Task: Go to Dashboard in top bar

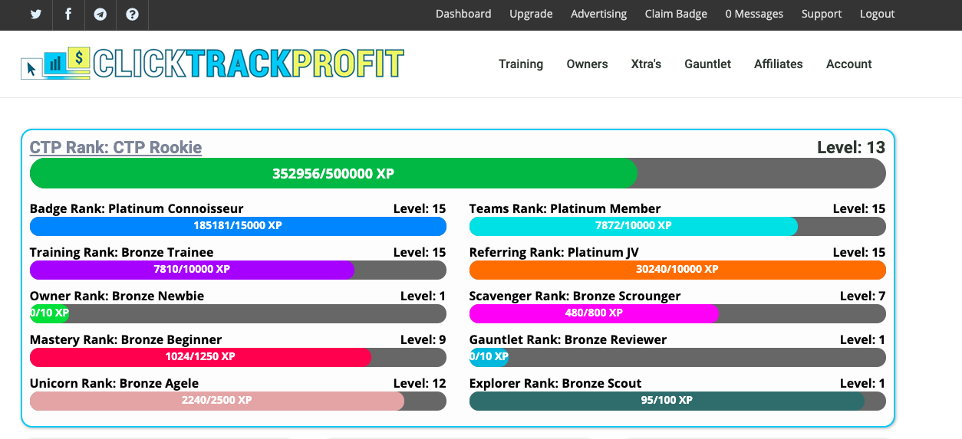Action: point(463,14)
